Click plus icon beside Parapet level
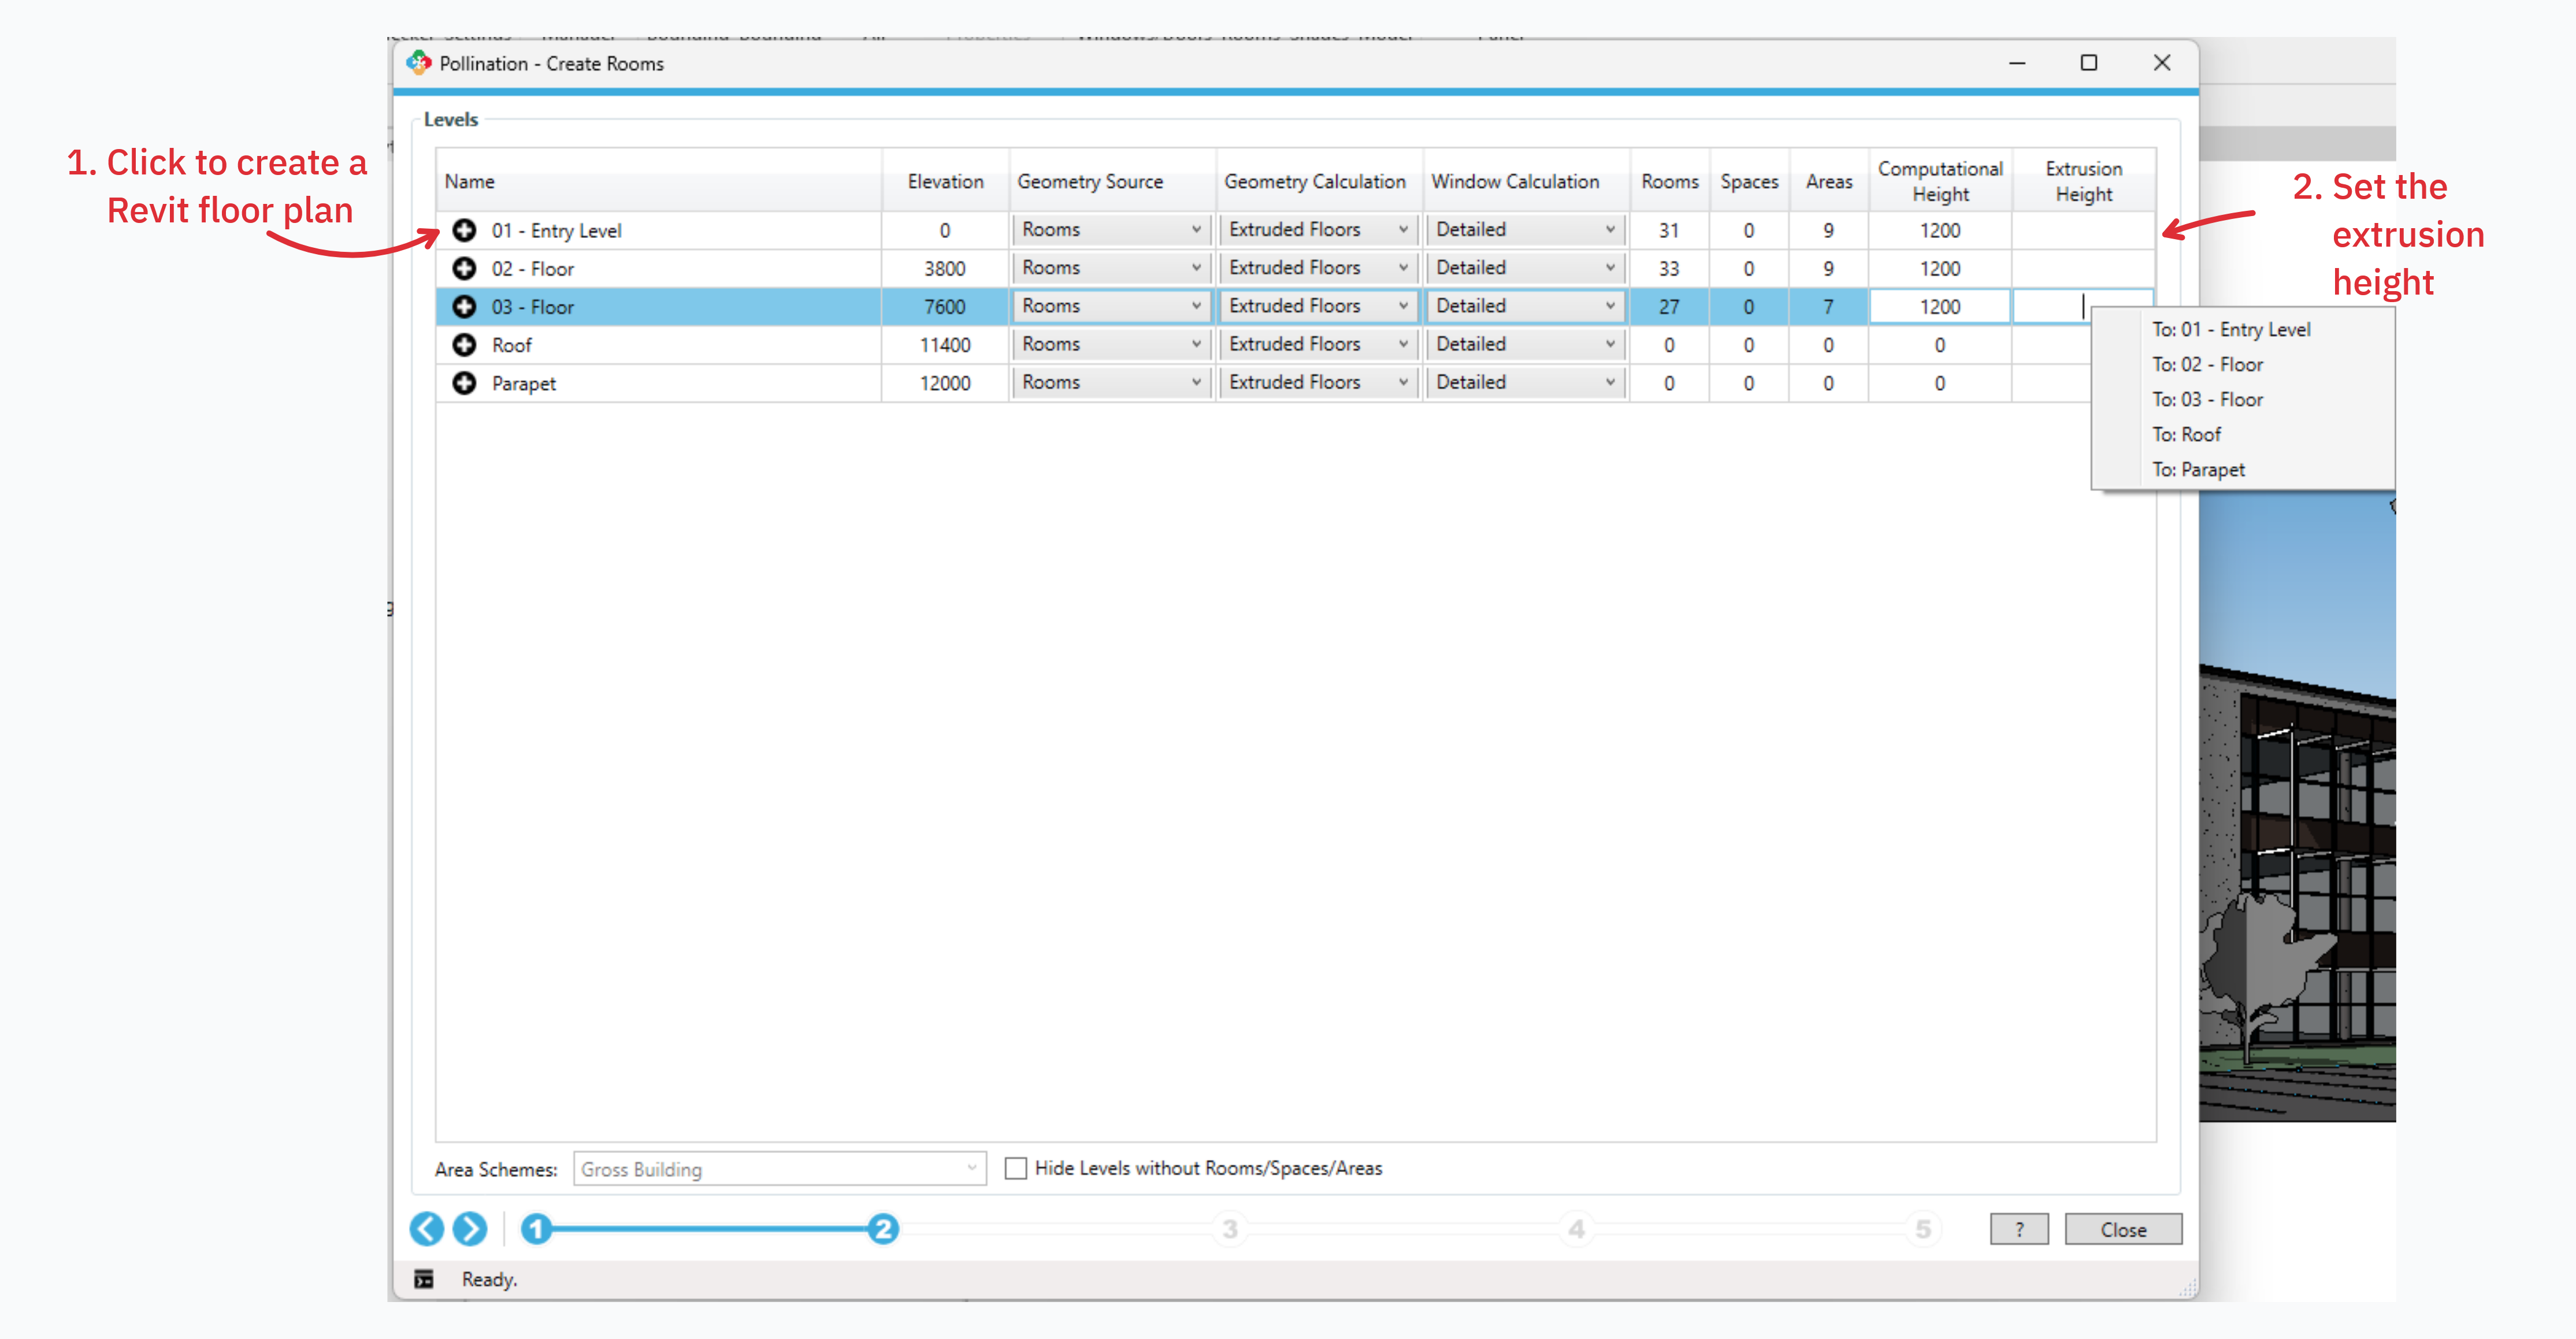This screenshot has width=2576, height=1339. 464,383
